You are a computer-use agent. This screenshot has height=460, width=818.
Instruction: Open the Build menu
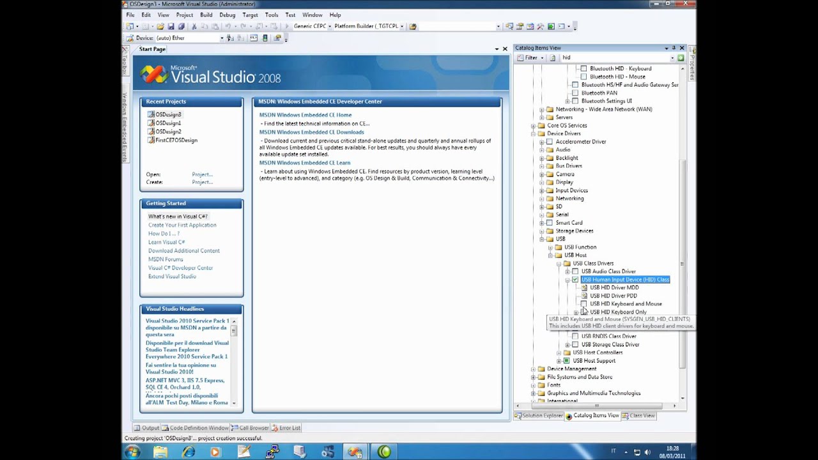[x=206, y=15]
